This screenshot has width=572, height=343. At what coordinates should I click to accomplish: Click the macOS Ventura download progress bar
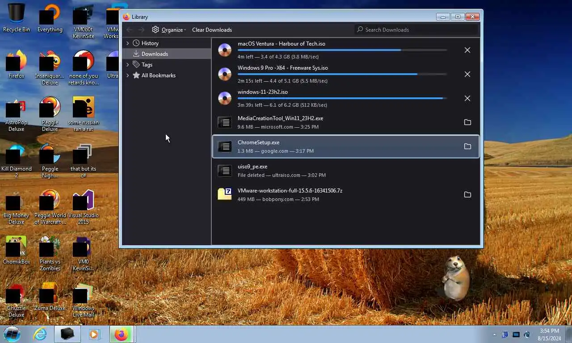click(x=342, y=50)
